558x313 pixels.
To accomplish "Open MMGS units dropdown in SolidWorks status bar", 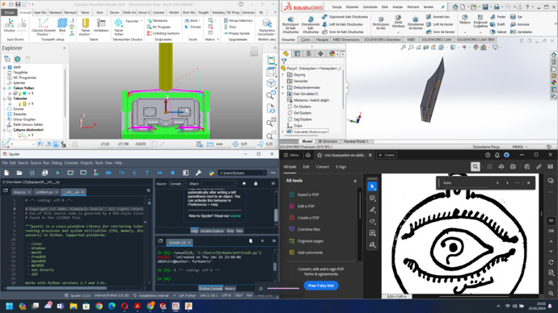I will click(x=519, y=147).
